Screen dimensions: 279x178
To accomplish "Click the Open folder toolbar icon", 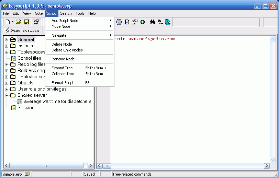I will 18,22.
